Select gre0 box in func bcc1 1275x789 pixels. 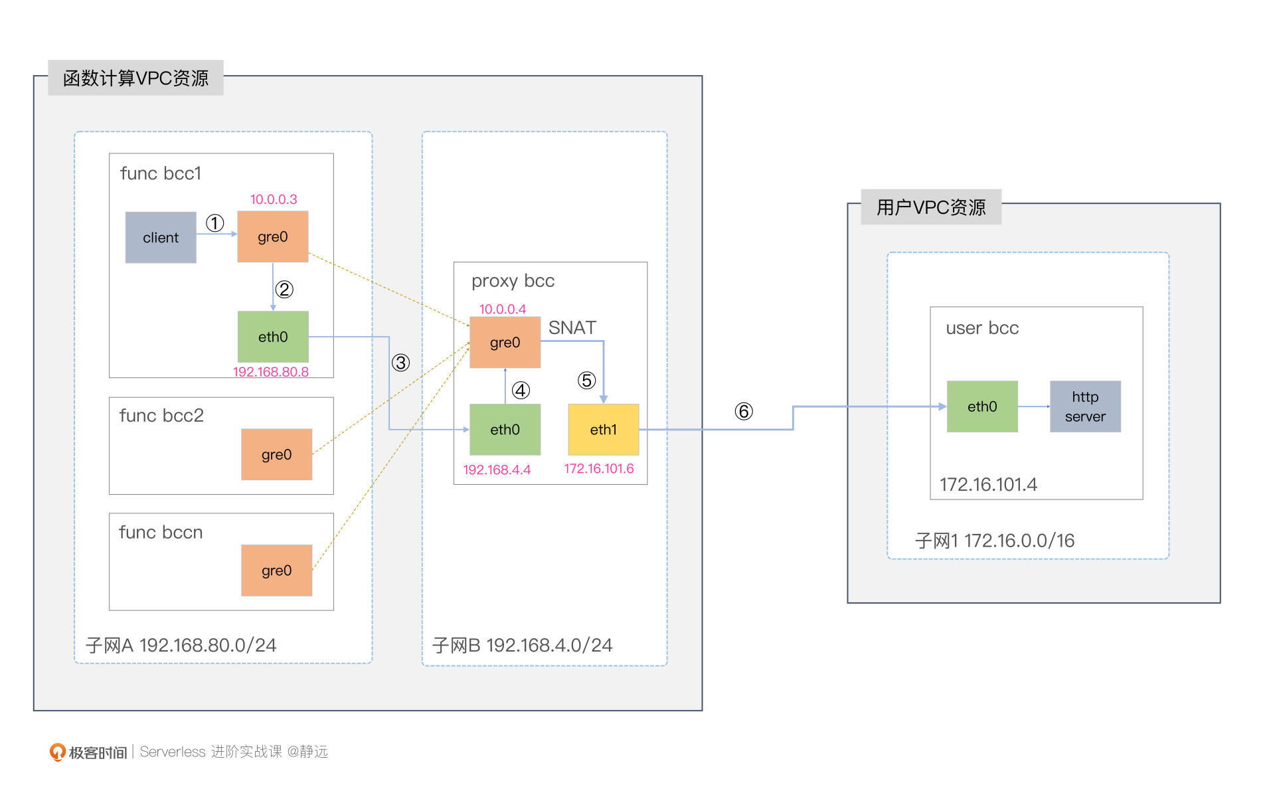point(272,236)
